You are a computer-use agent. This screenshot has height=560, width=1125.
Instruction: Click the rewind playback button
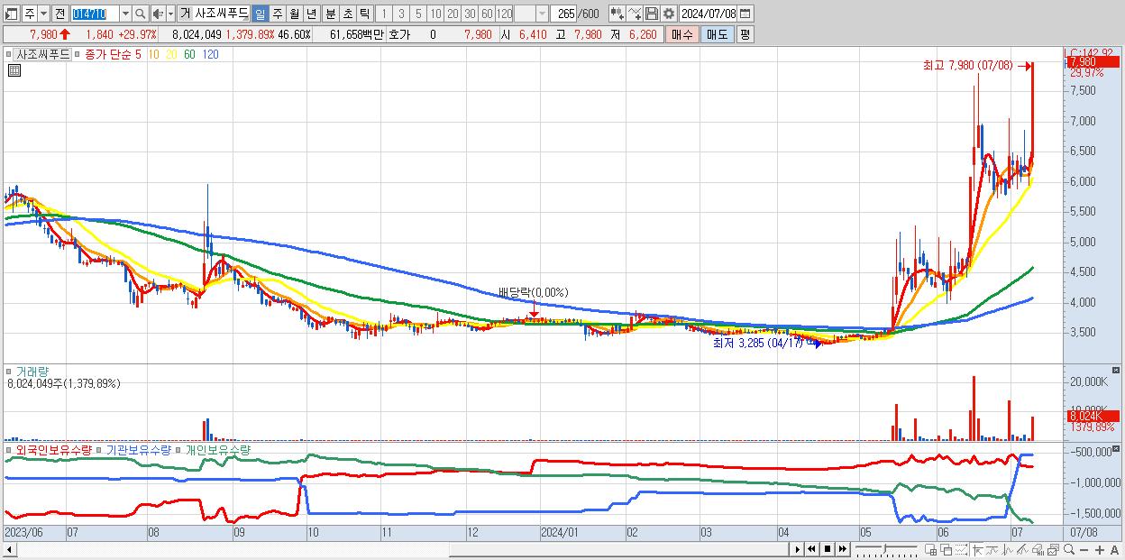(811, 549)
